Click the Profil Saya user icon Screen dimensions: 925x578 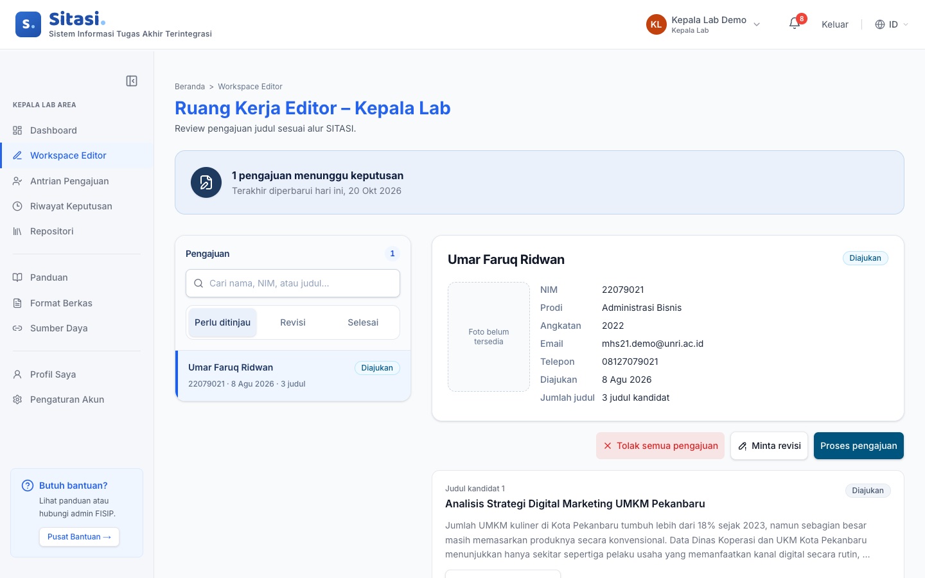(x=17, y=374)
